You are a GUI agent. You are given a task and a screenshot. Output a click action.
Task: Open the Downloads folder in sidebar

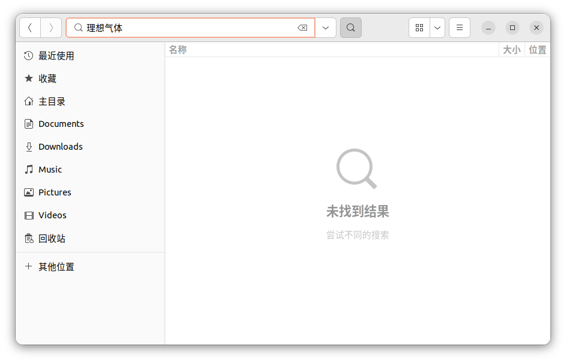click(90, 147)
